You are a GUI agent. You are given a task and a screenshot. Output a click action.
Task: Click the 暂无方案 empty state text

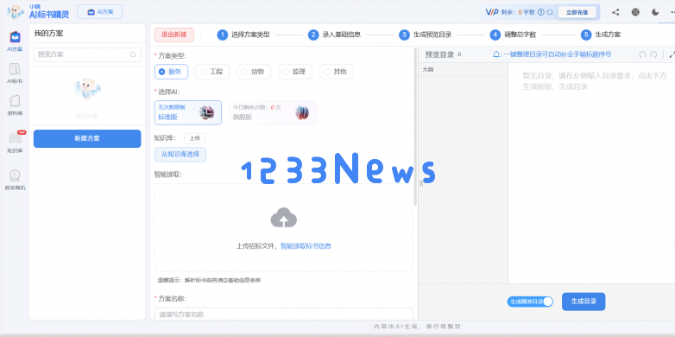tap(87, 116)
